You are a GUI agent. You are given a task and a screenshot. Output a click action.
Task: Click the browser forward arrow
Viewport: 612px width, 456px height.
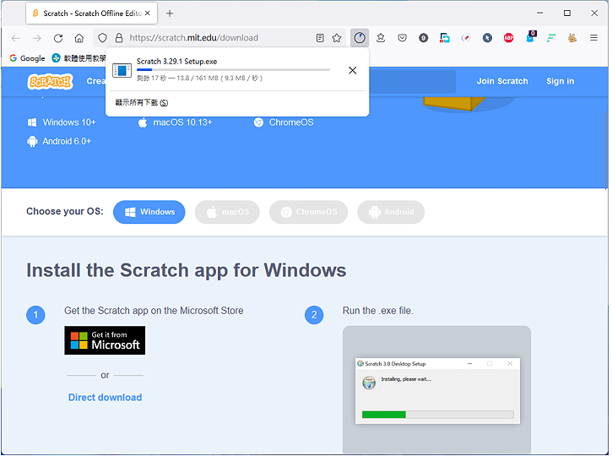[36, 38]
